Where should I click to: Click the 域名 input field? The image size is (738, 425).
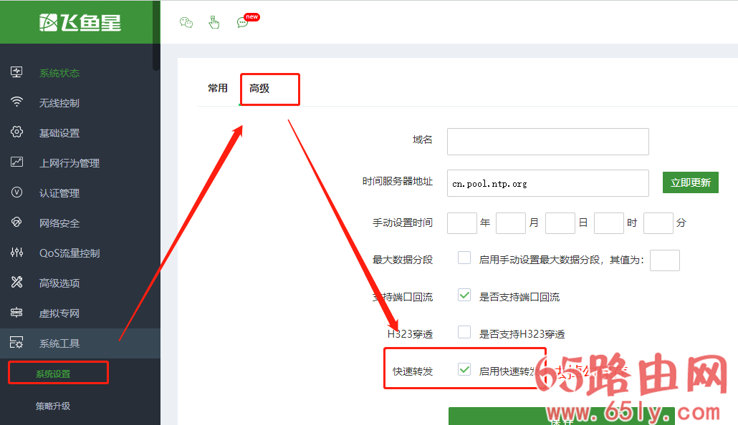coord(548,142)
